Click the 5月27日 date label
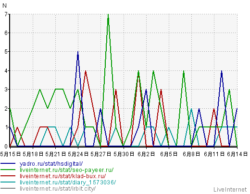Viewport: 250px width, 194px height. pos(101,154)
